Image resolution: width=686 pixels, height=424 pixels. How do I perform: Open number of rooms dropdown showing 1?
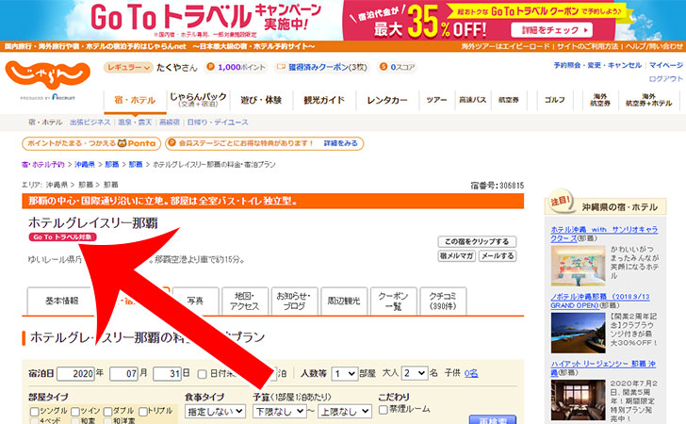click(344, 373)
